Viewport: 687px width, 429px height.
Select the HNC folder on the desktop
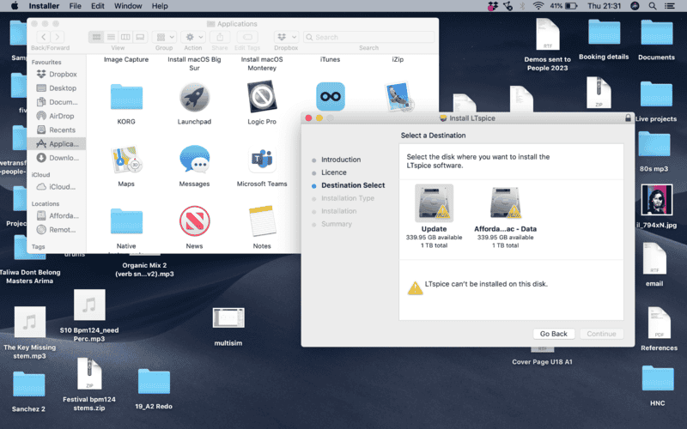658,378
